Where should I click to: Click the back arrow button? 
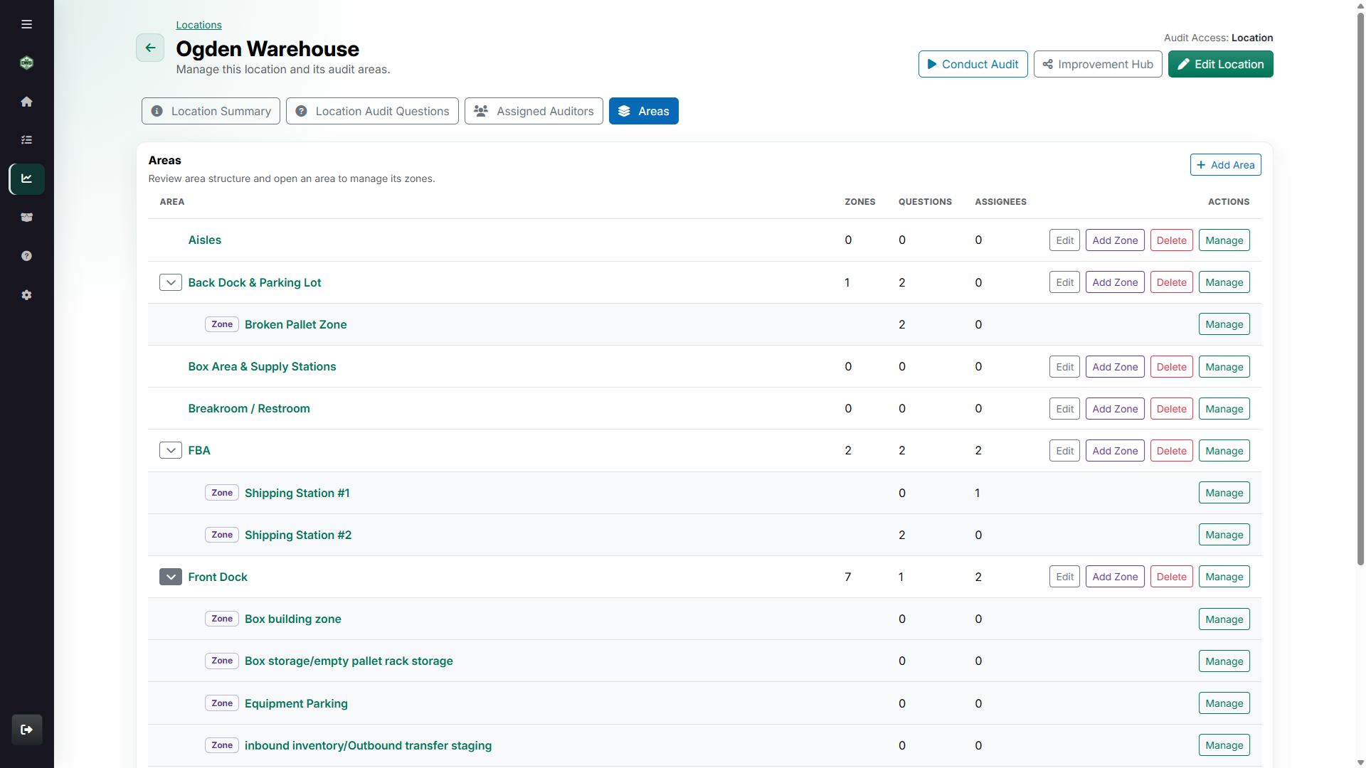point(150,48)
